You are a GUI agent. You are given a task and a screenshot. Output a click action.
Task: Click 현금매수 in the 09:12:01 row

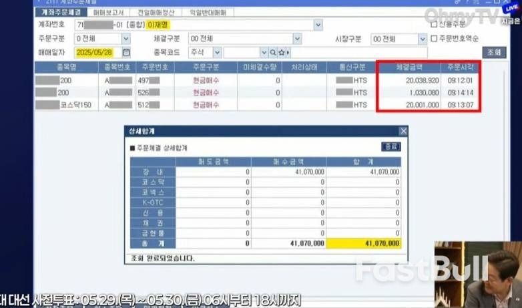click(206, 80)
